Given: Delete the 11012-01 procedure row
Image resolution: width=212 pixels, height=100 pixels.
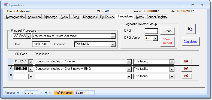Looking at the screenshot, I should tap(187, 62).
